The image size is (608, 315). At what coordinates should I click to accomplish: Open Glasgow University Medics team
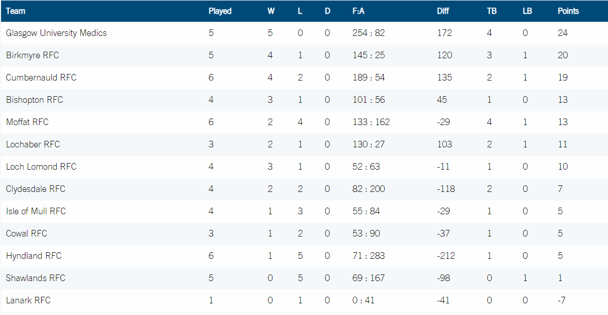pos(56,33)
